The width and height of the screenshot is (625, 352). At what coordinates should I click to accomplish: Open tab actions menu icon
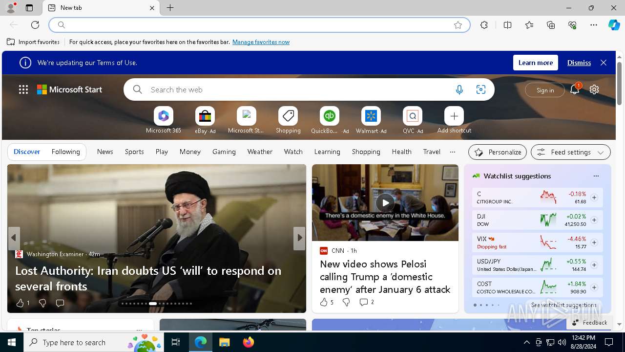click(29, 8)
